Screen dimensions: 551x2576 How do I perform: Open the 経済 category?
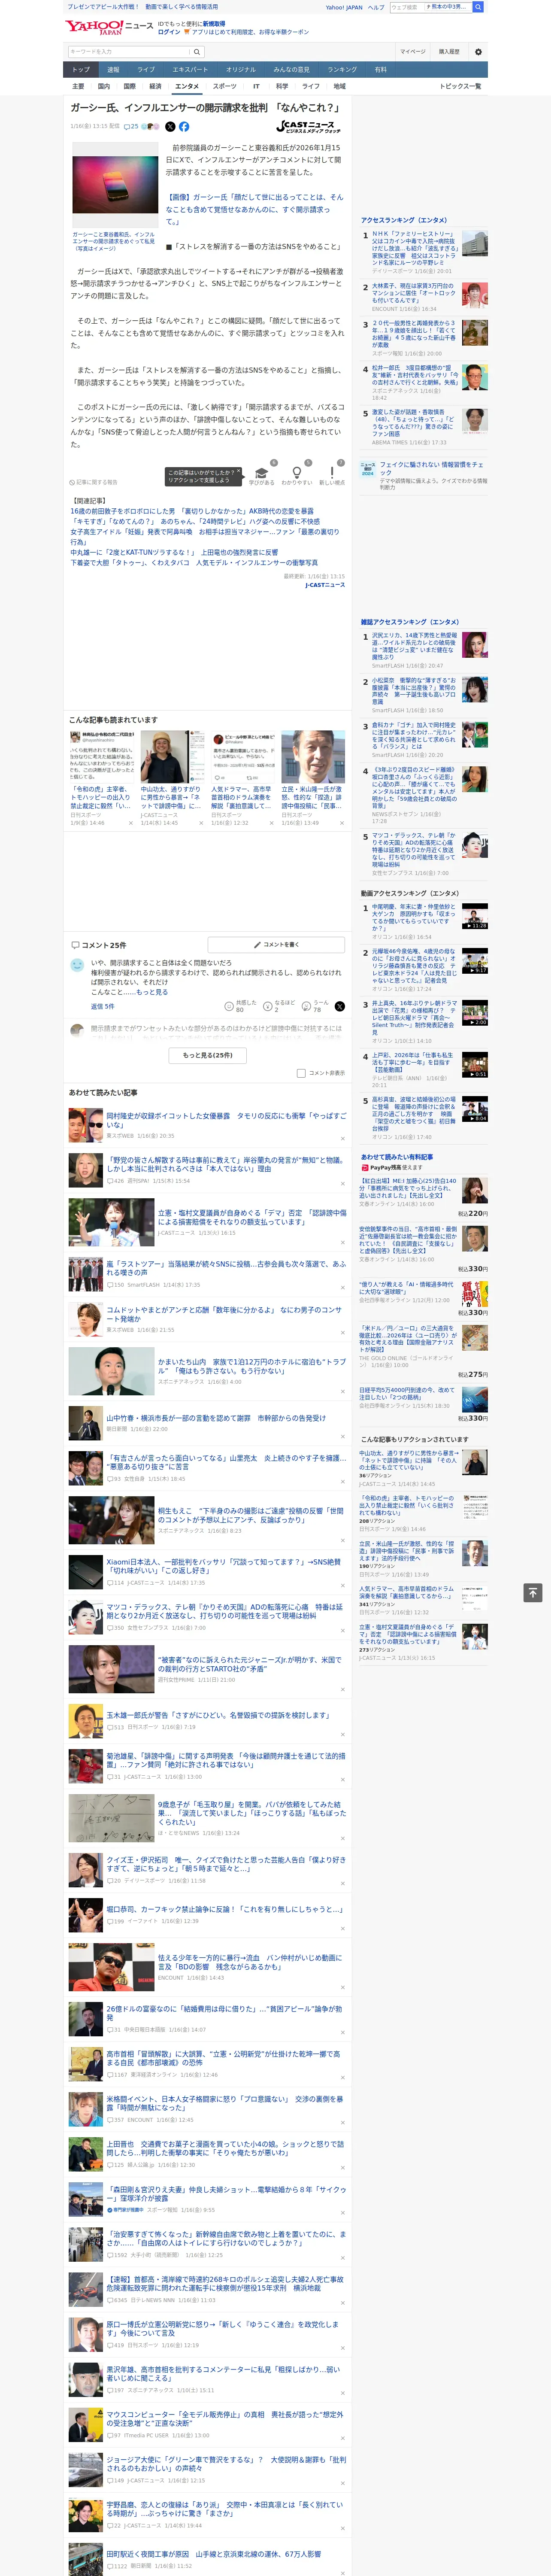(x=155, y=87)
